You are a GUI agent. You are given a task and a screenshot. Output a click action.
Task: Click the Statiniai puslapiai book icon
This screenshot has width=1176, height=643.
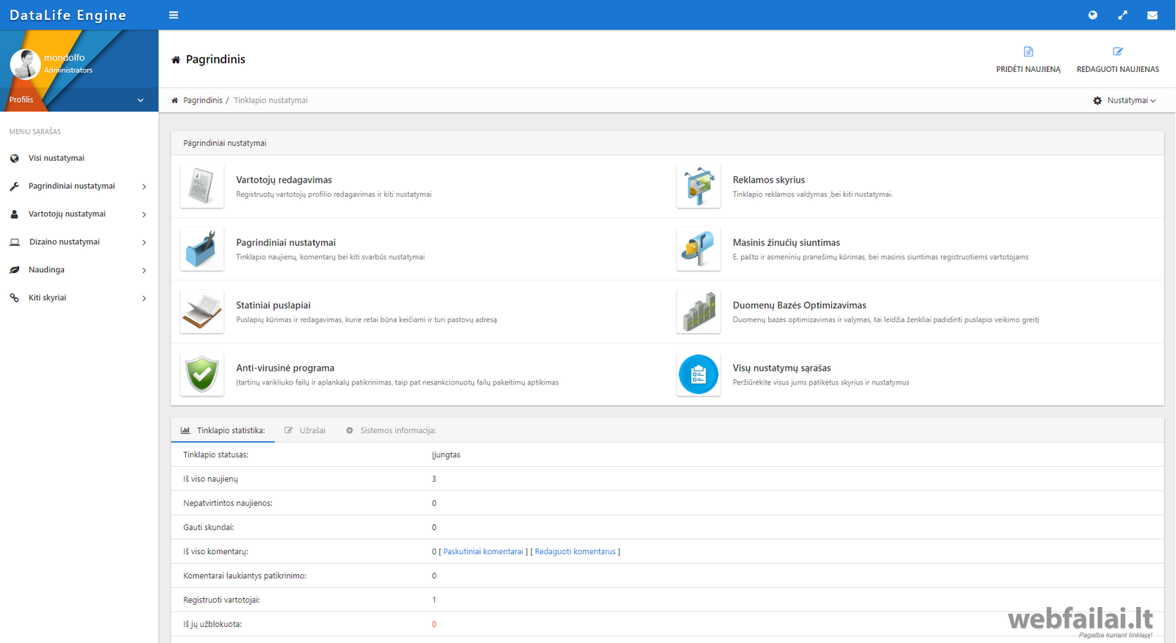[201, 312]
